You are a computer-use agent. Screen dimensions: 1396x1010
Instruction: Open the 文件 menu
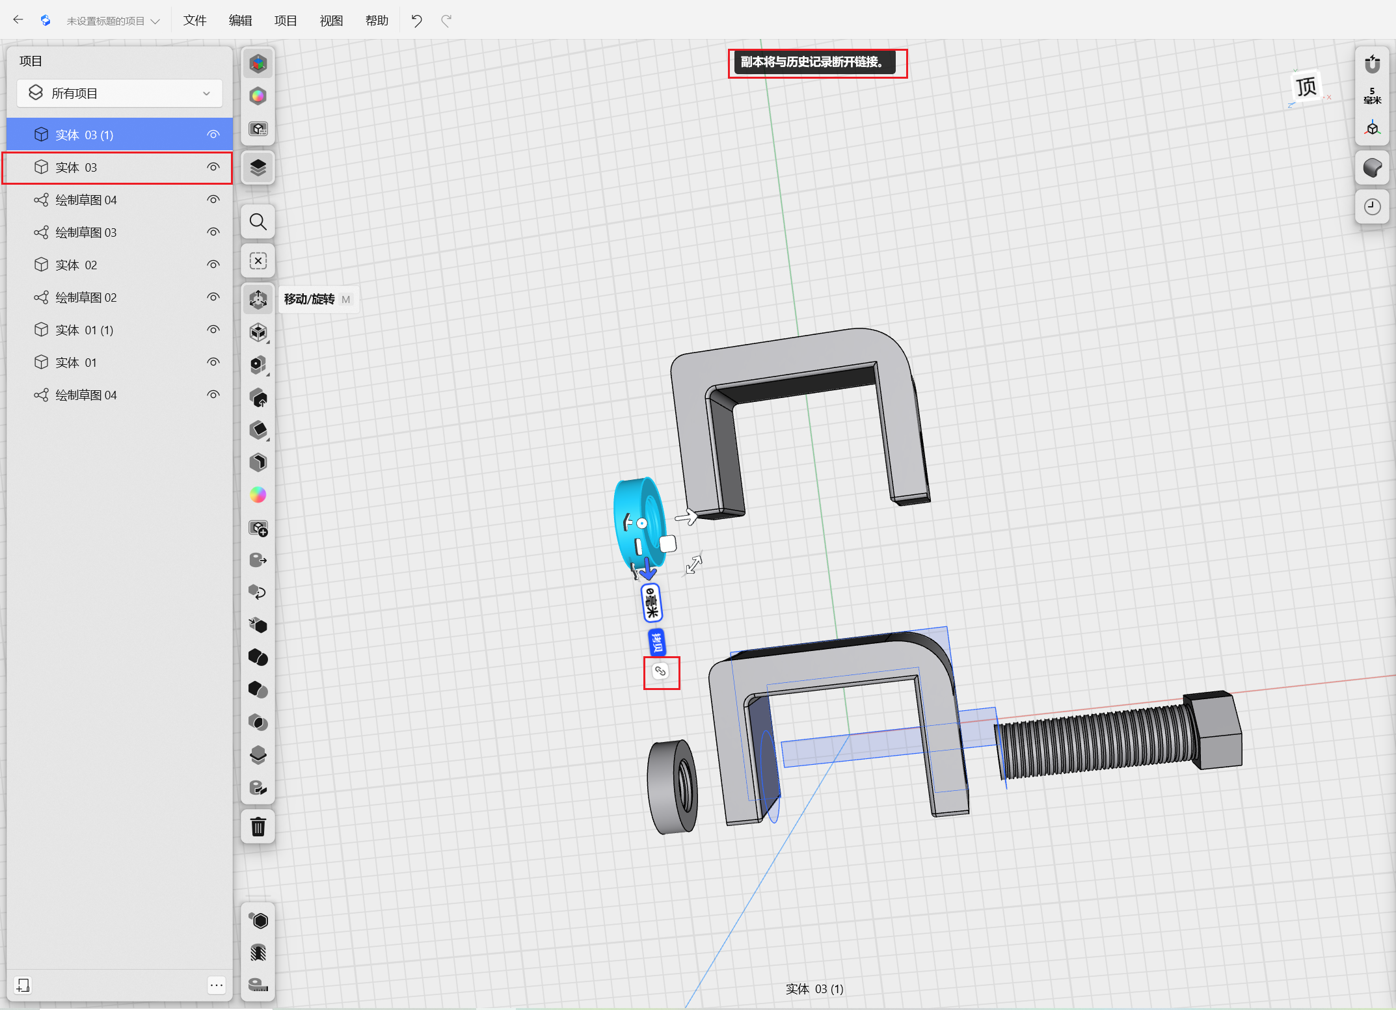195,21
